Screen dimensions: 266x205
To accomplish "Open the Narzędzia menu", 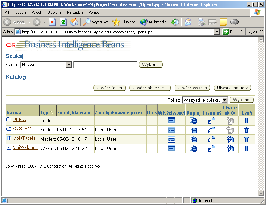I will (75, 12).
